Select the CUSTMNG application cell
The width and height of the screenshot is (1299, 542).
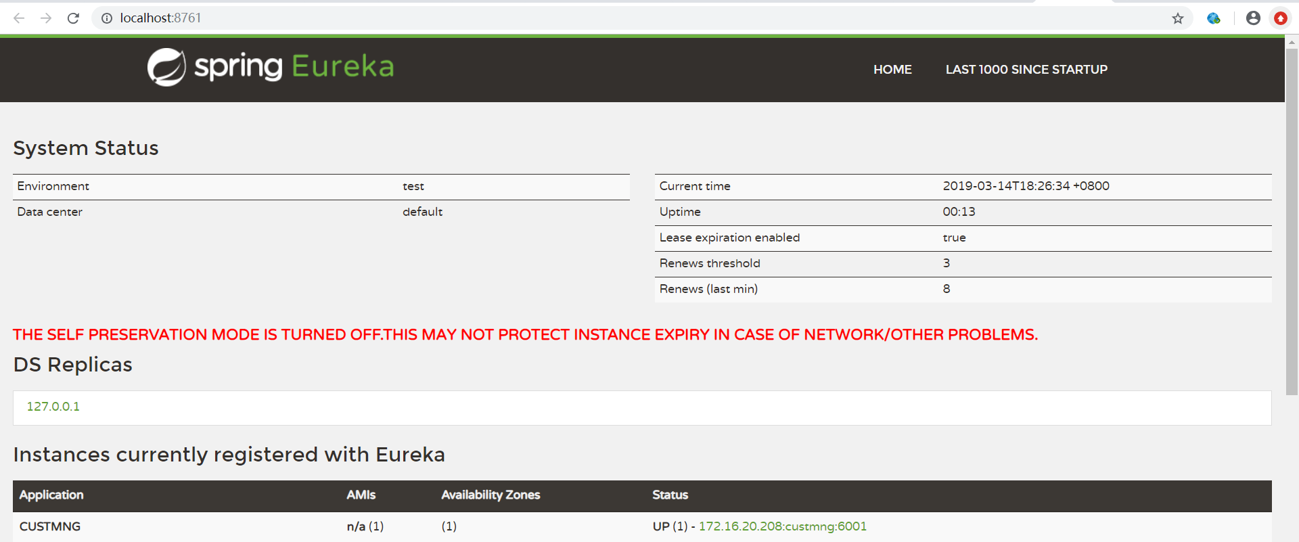click(50, 526)
